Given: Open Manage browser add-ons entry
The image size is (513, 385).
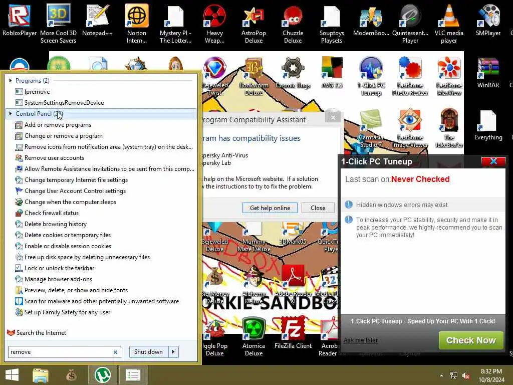Looking at the screenshot, I should point(58,279).
